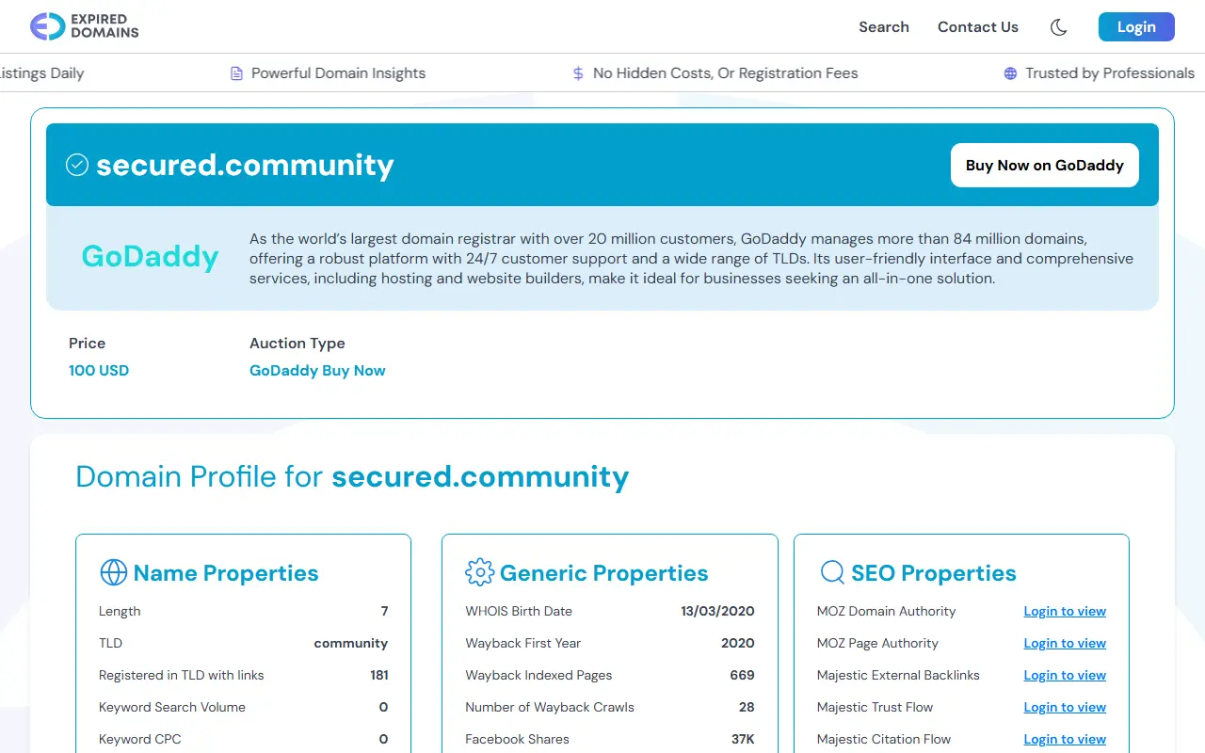1205x753 pixels.
Task: Click the GoDaddy Buy Now auction type
Action: (317, 371)
